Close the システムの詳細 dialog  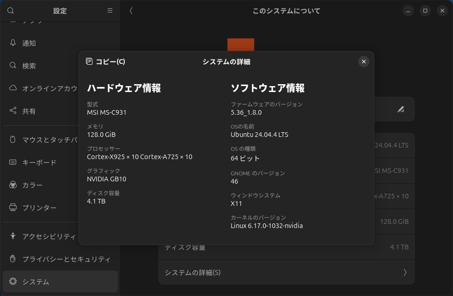(364, 62)
